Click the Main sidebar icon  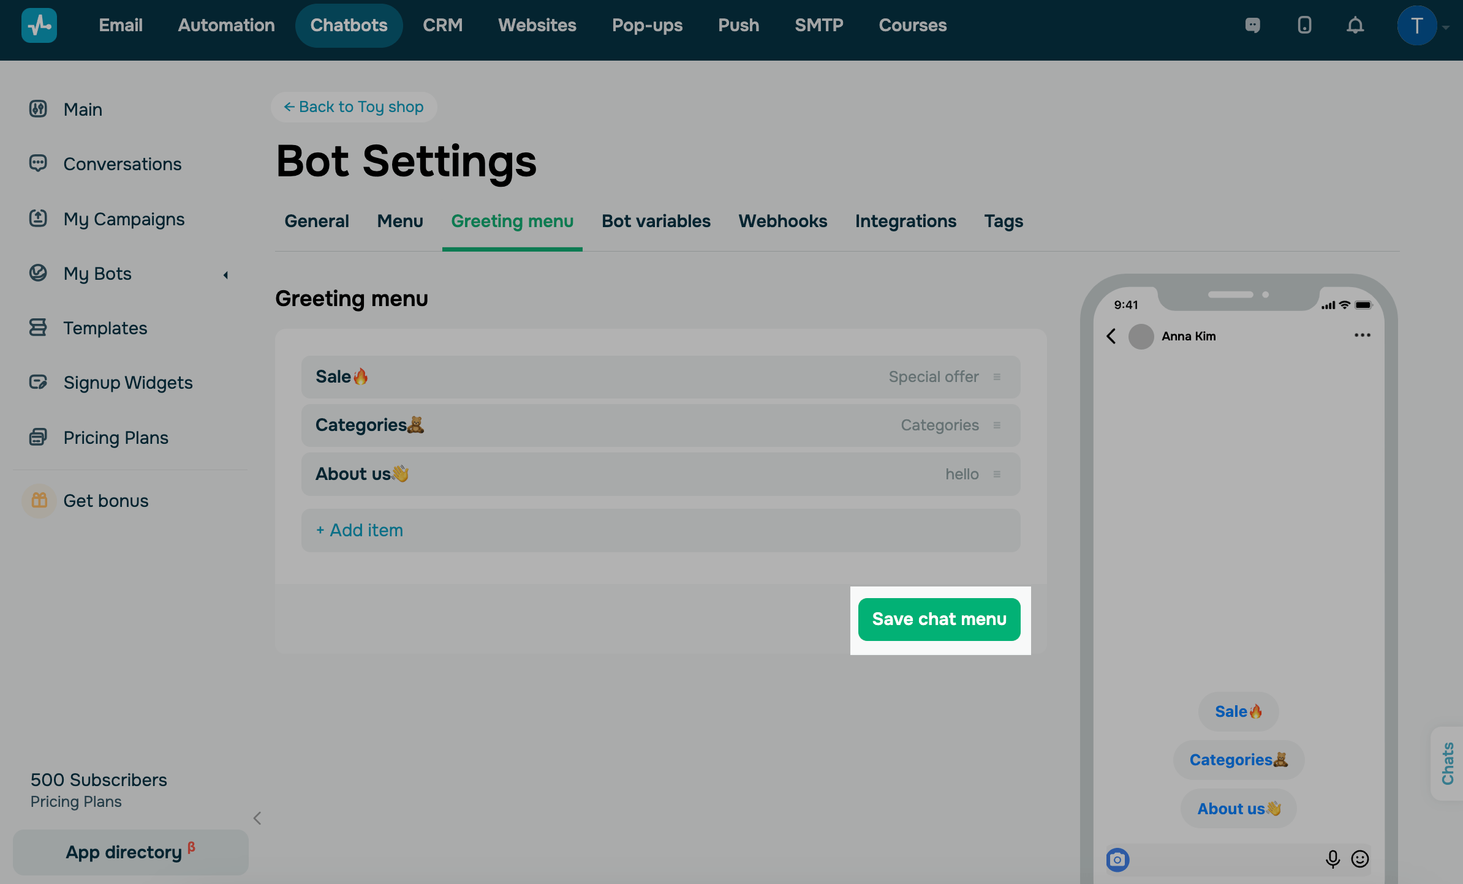(38, 109)
